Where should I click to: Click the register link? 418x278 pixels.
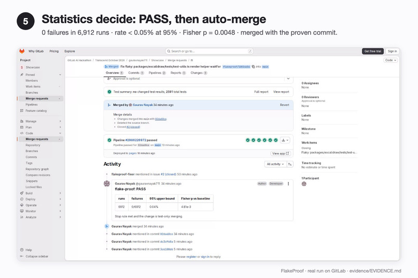[x=191, y=257]
